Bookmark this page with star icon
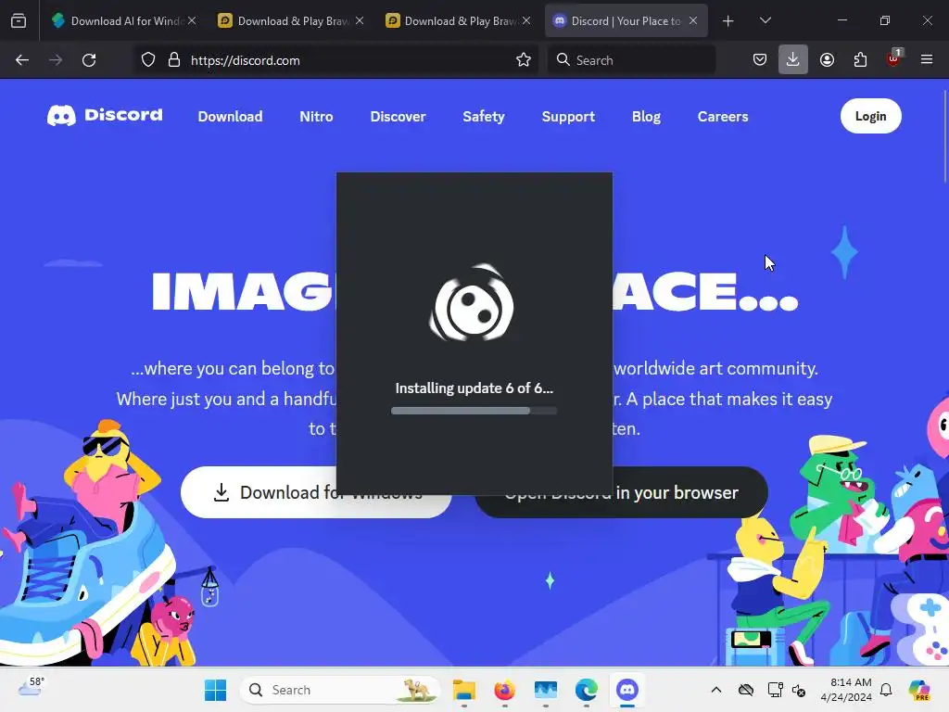Image resolution: width=949 pixels, height=712 pixels. click(x=524, y=60)
